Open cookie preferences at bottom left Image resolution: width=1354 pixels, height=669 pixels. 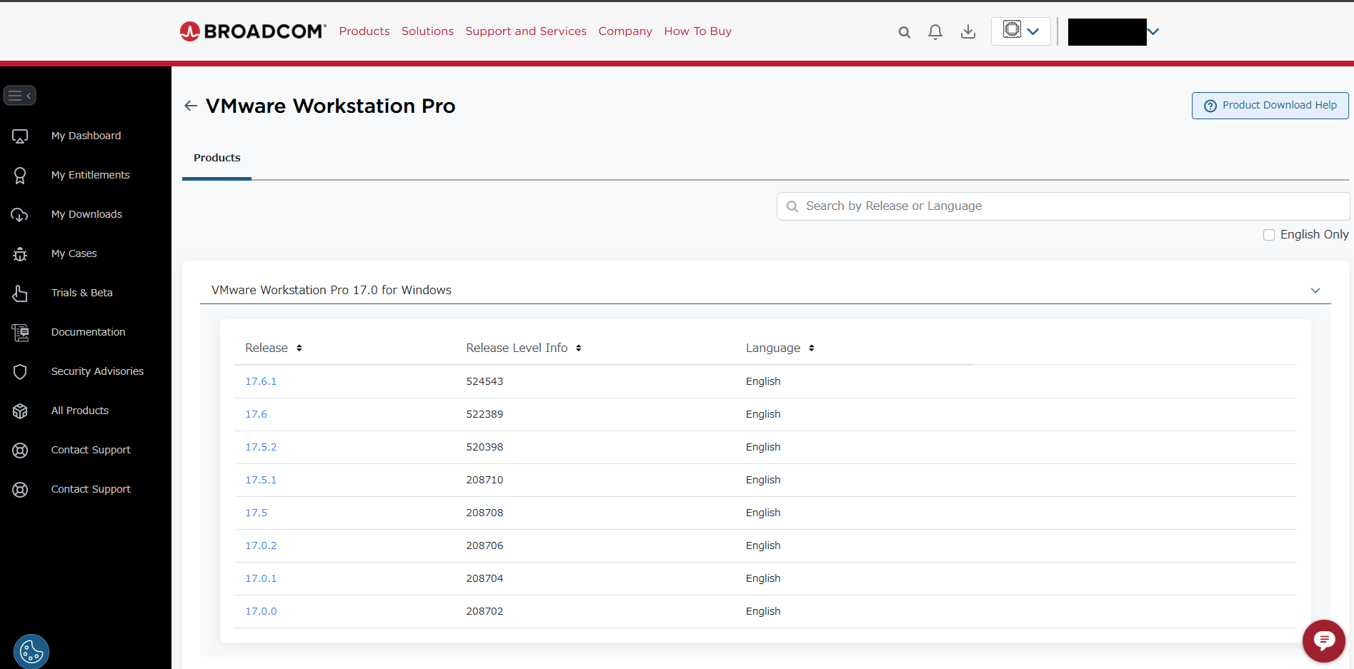click(x=31, y=651)
